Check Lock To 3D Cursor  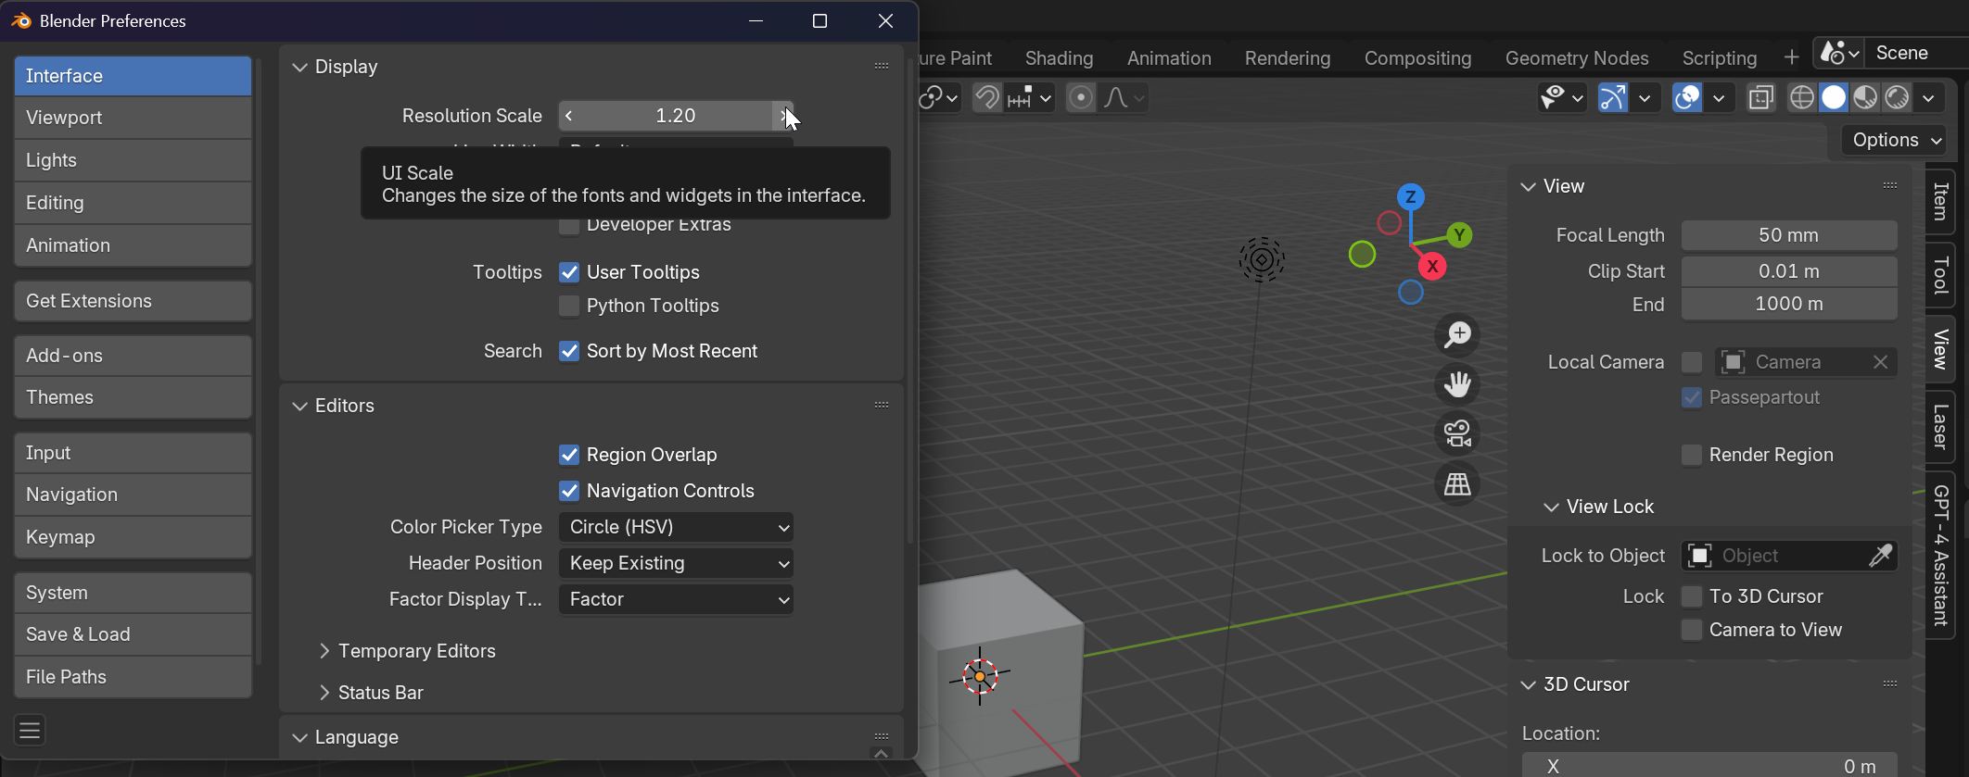(1692, 596)
